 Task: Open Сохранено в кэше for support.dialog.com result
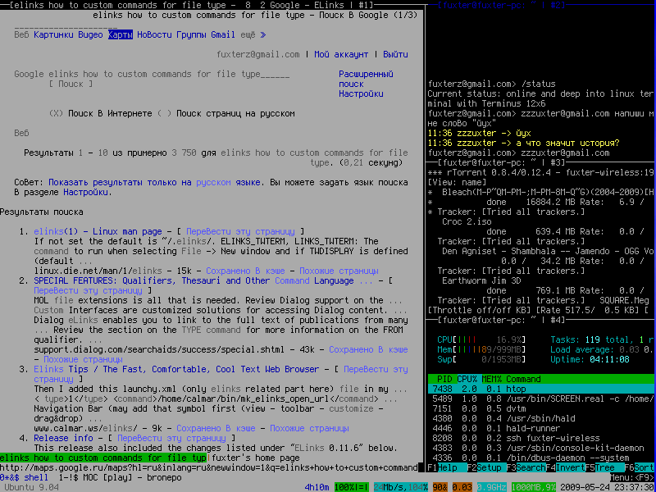pos(368,350)
